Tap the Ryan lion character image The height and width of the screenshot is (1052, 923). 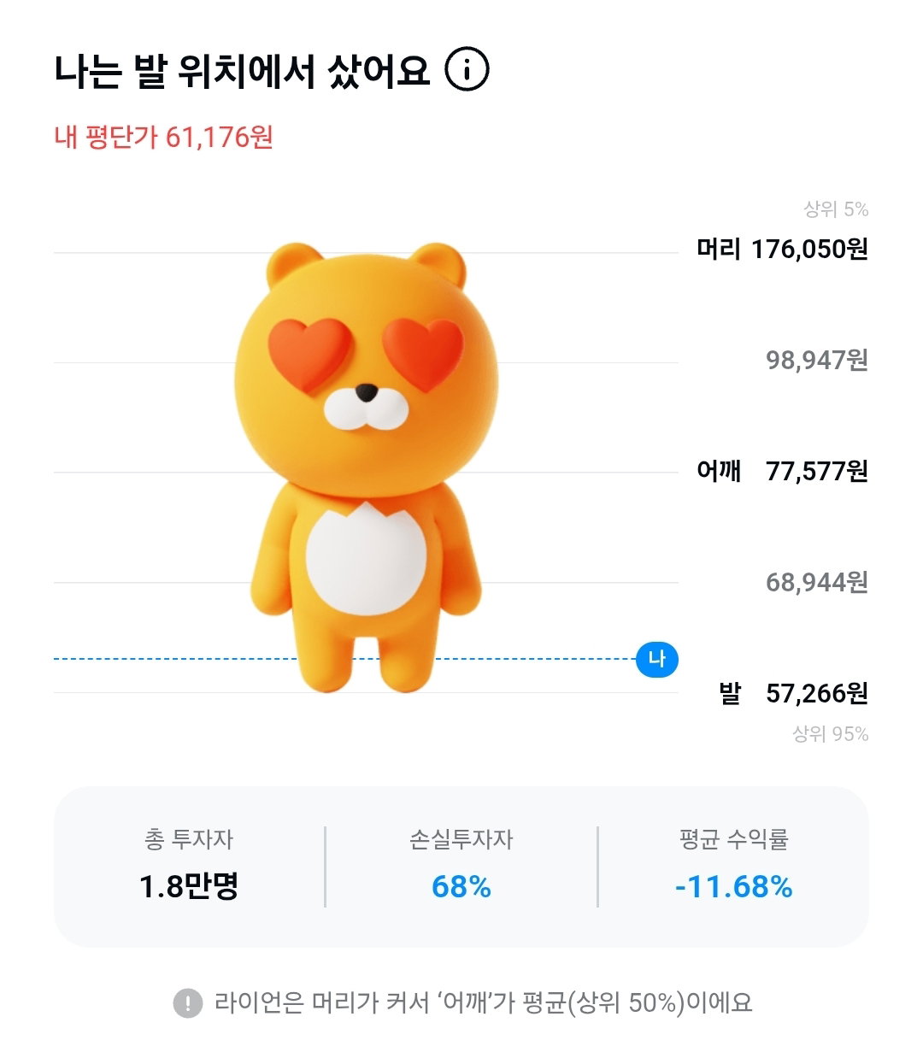[366, 467]
